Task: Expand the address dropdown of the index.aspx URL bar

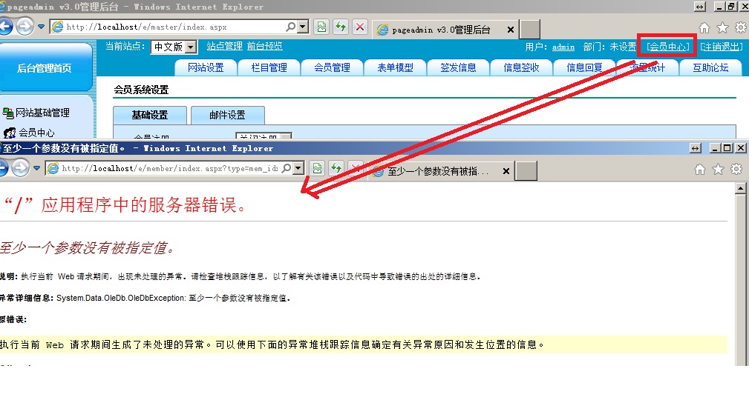Action: tap(303, 27)
